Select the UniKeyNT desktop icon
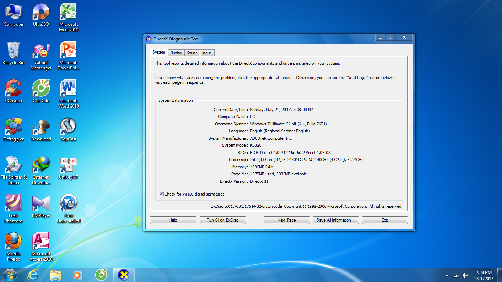This screenshot has height=282, width=502. 68,165
